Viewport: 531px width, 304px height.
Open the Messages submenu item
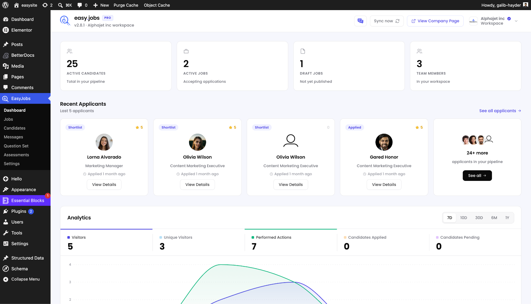pyautogui.click(x=13, y=137)
